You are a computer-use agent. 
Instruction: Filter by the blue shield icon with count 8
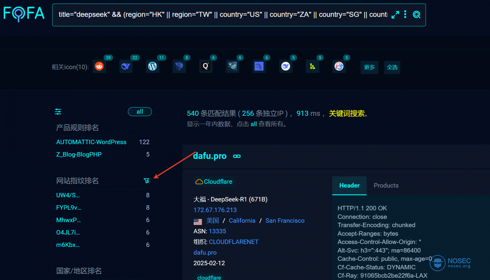(x=179, y=66)
